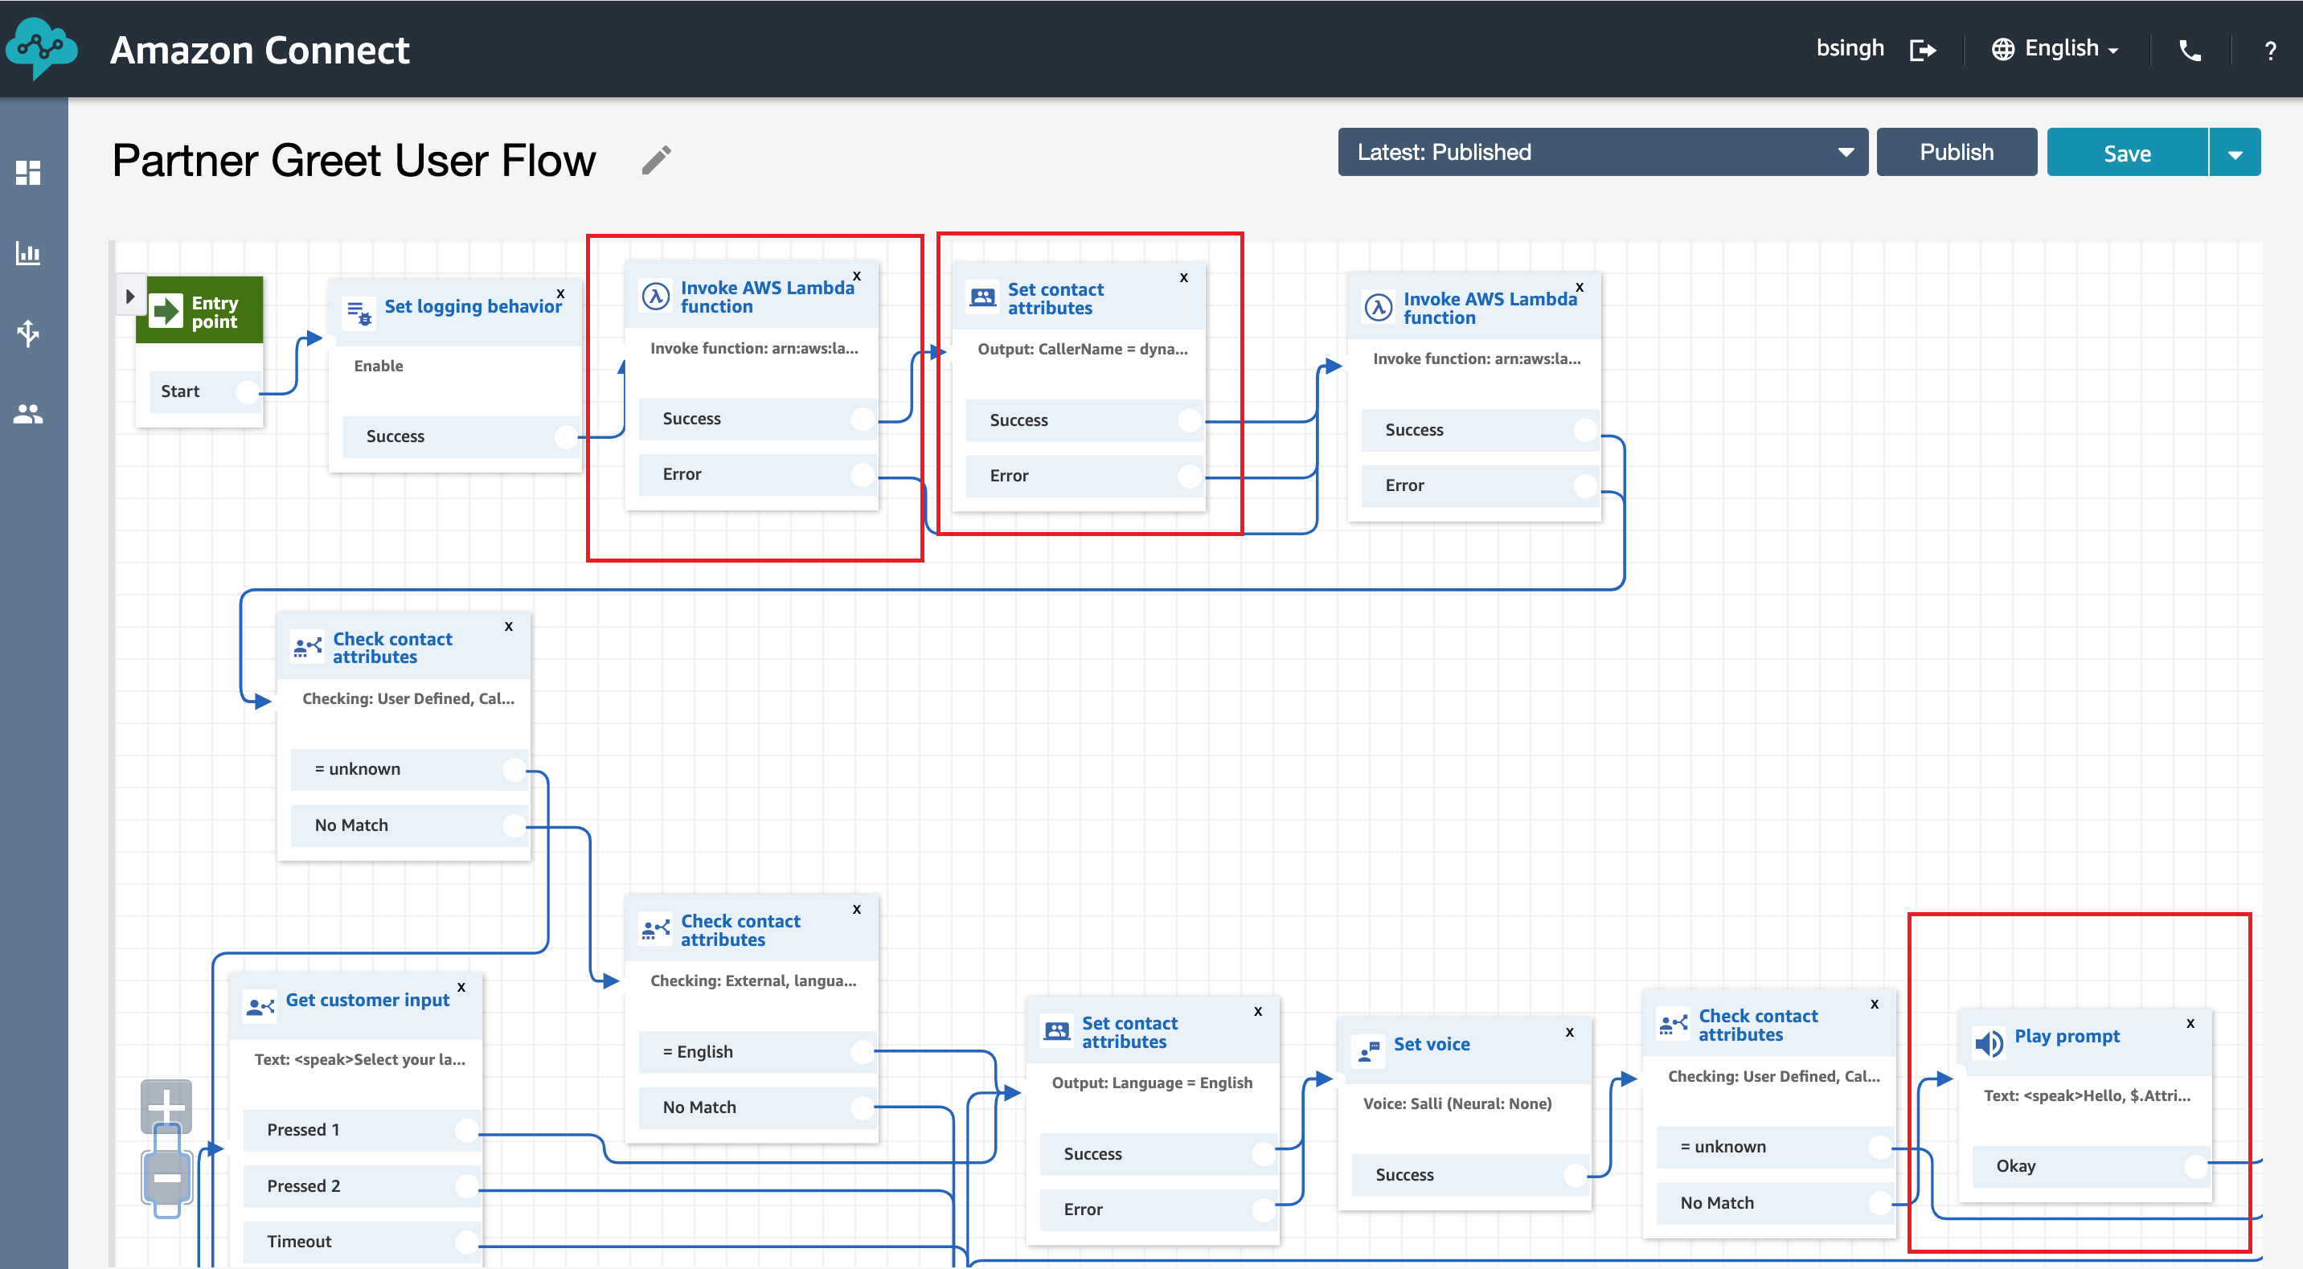Click lambda icon of rightmost Invoke AWS Lambda block
The image size is (2303, 1269).
click(1379, 308)
